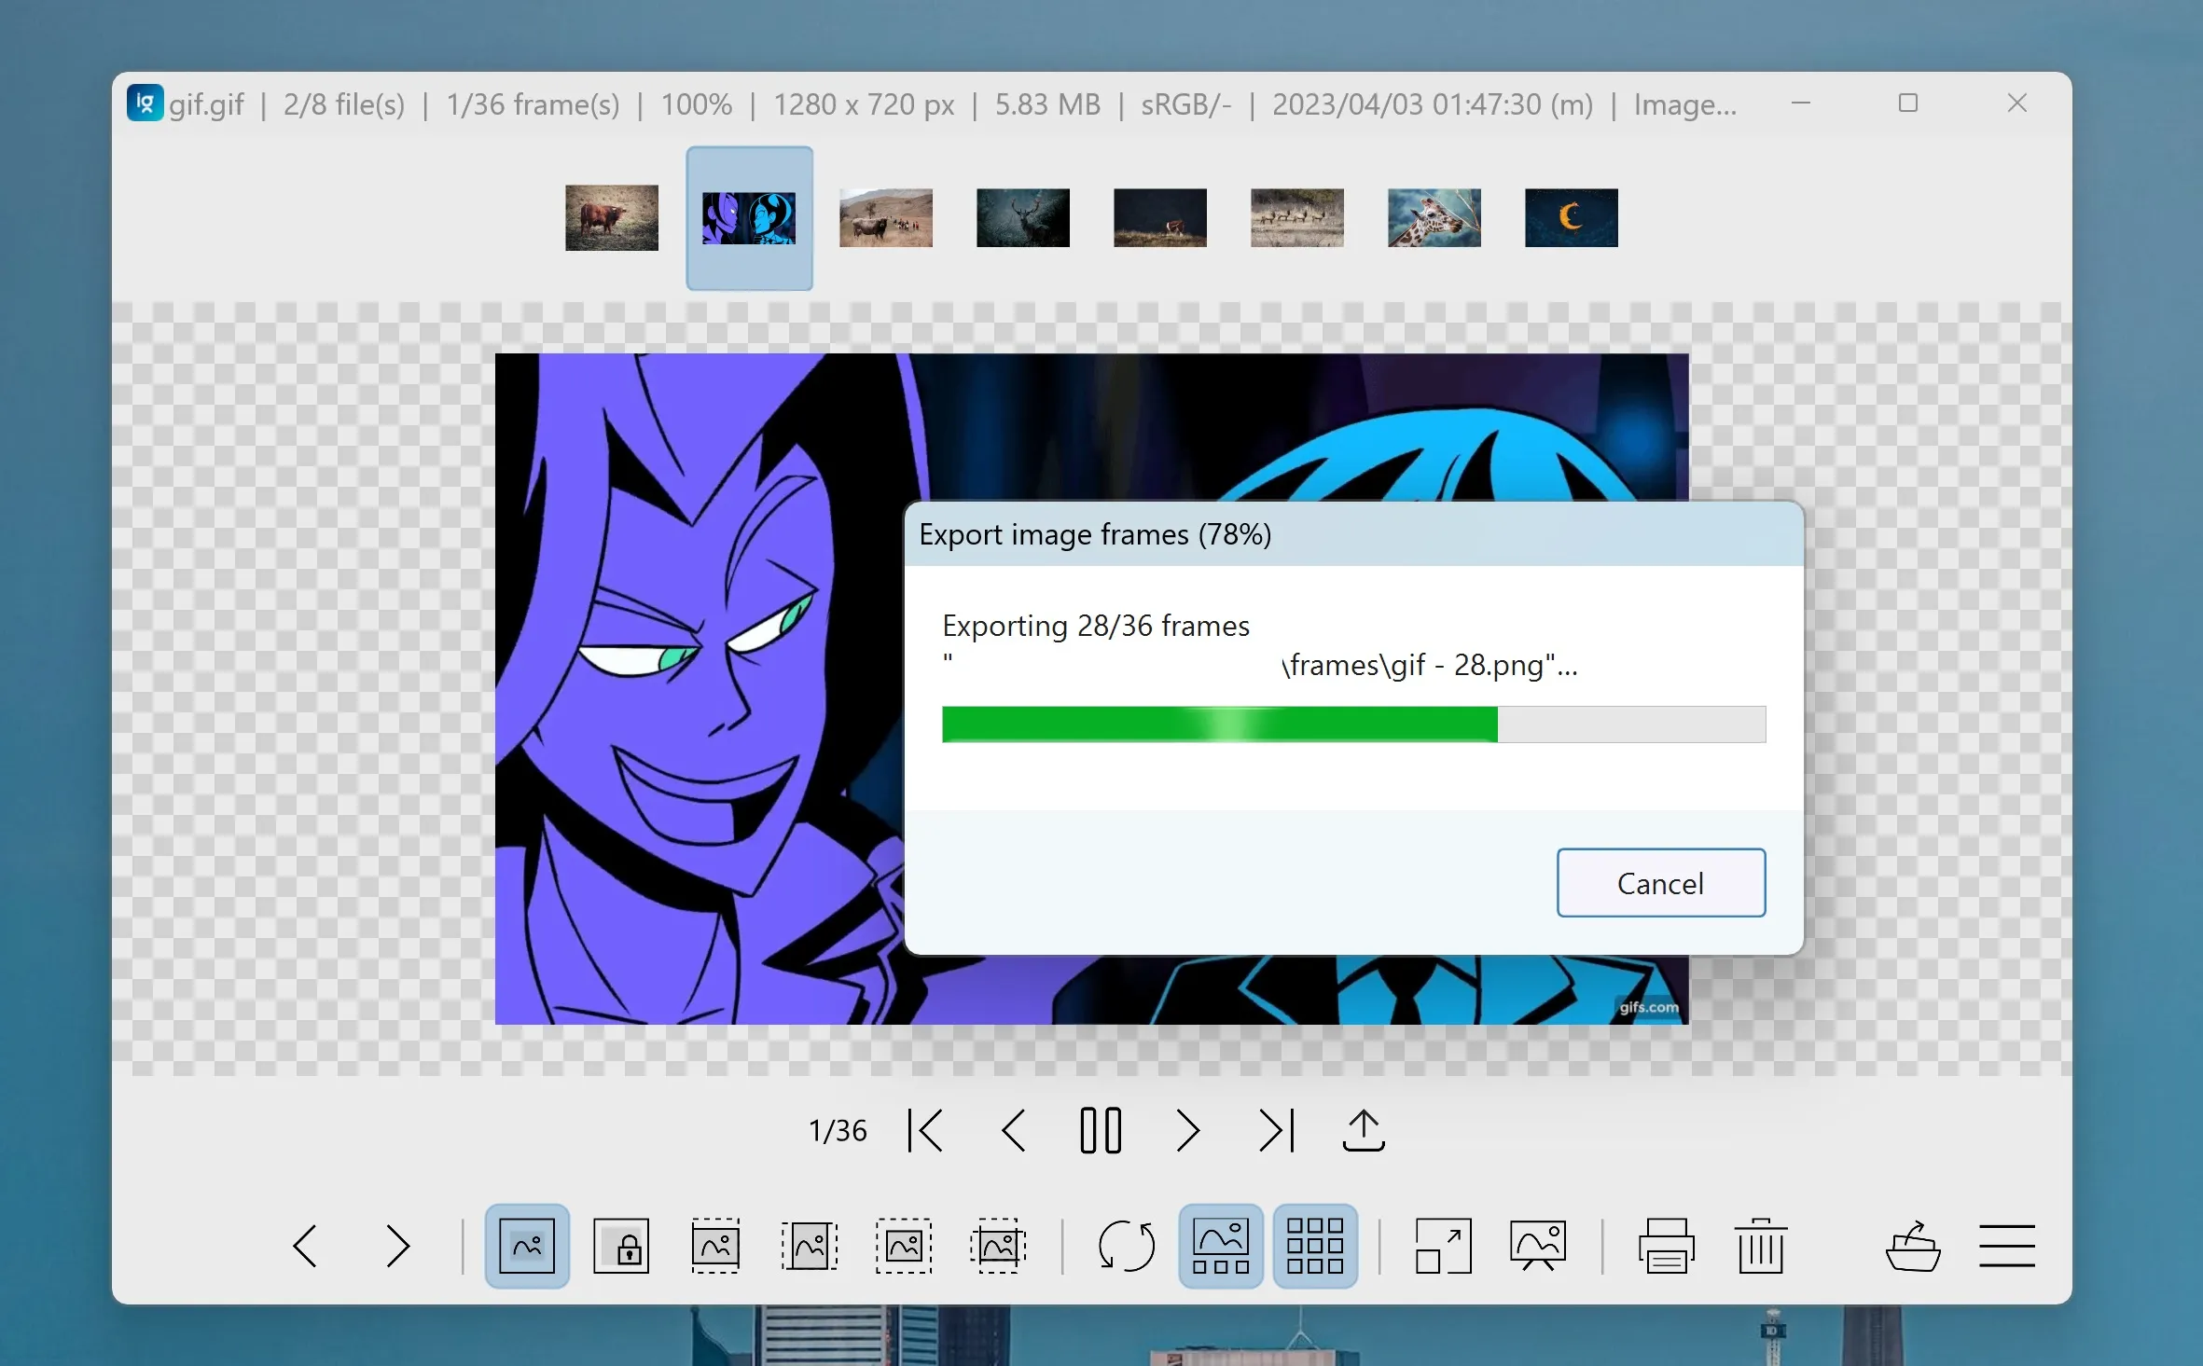Toggle the thumbnail gallery panel button
The image size is (2203, 1366).
tap(1221, 1246)
